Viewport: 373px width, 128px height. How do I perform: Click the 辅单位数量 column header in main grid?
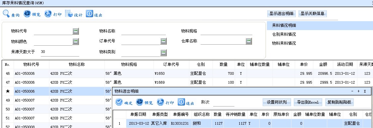tap(260, 64)
